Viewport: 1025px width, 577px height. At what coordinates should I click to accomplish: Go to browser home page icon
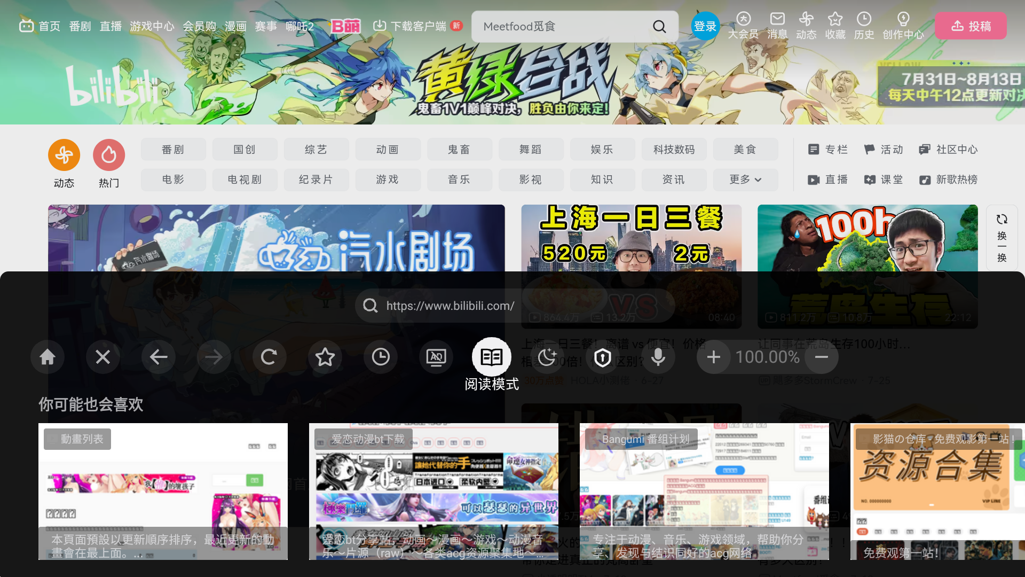[x=48, y=357]
